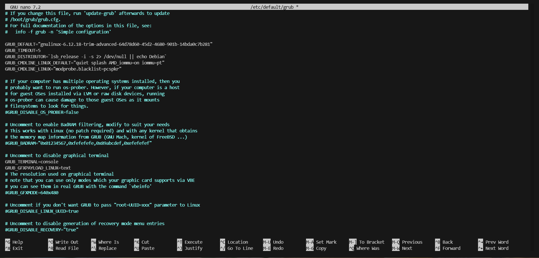Click the Execute shortcut label

[190, 242]
